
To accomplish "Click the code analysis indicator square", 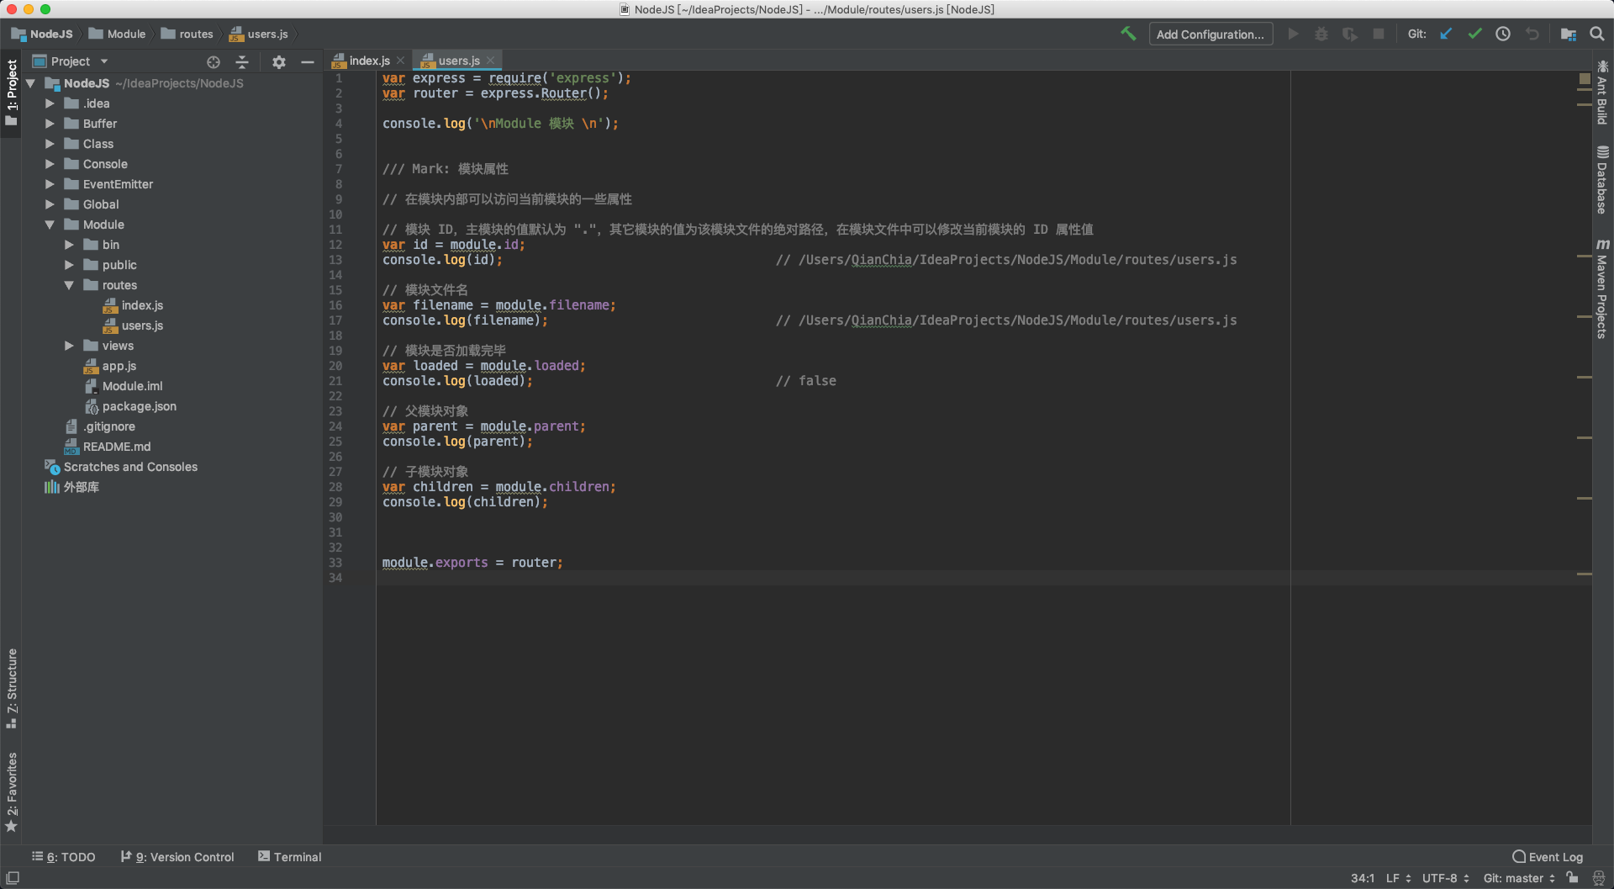I will 1585,78.
